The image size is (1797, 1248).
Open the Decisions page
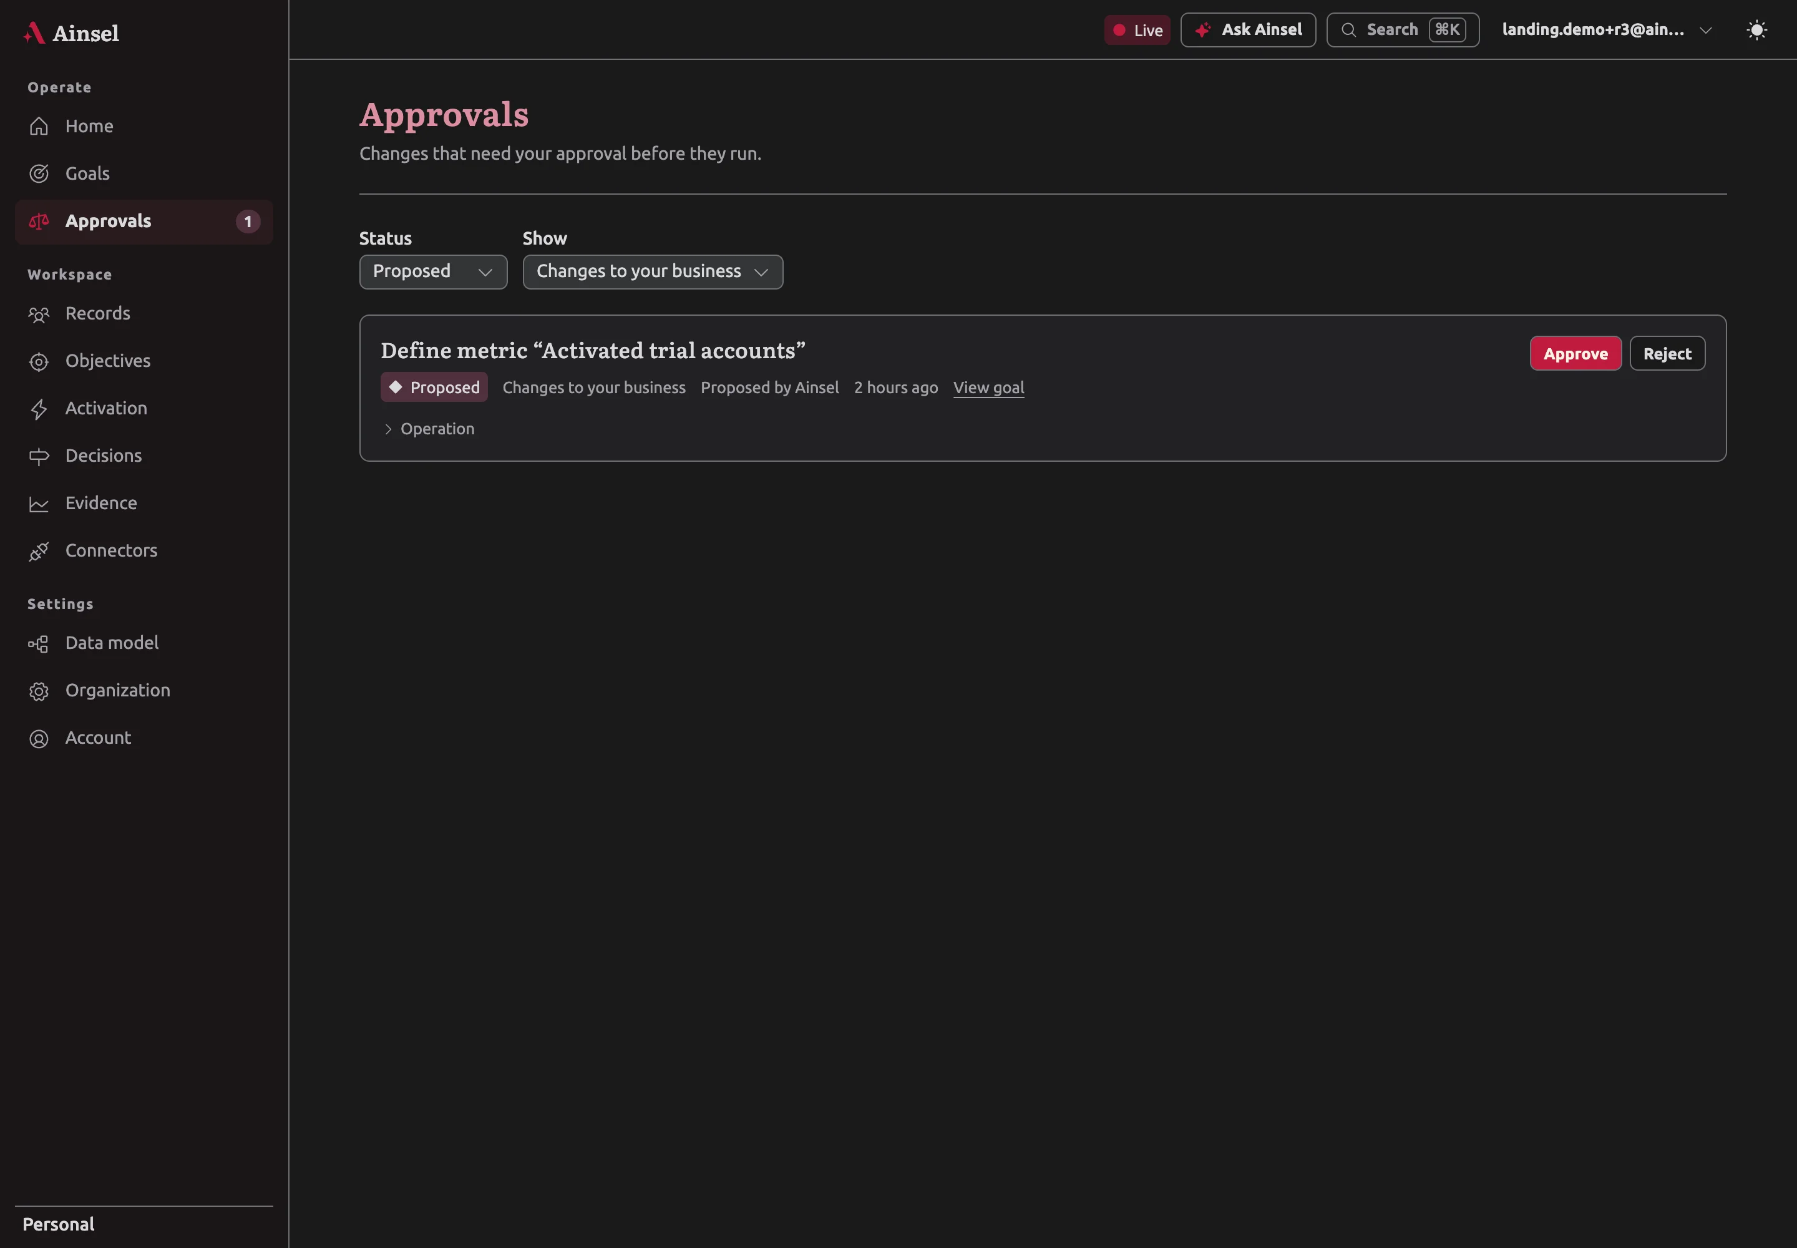[144, 456]
